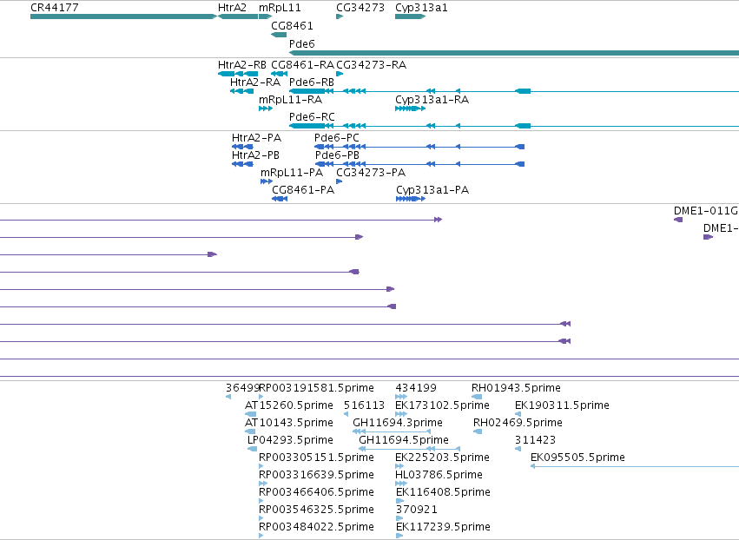
Task: Click the mRpL11-PA protein label
Action: click(292, 173)
